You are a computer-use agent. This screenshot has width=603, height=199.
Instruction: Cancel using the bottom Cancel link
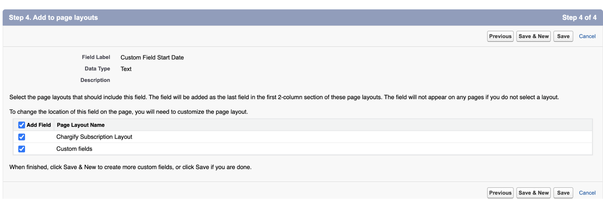(587, 193)
